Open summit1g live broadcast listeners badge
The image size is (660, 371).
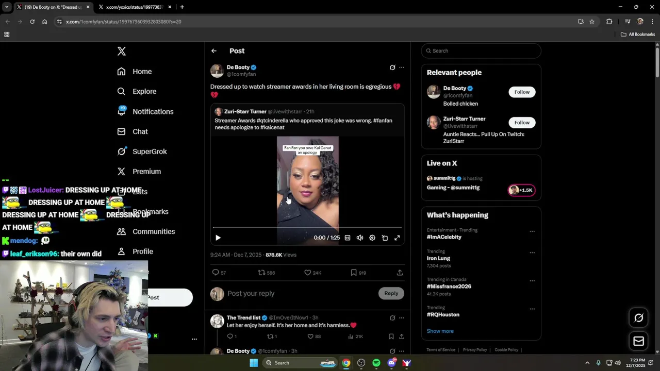click(x=521, y=190)
